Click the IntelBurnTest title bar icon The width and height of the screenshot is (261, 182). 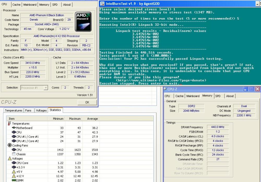pos(102,4)
